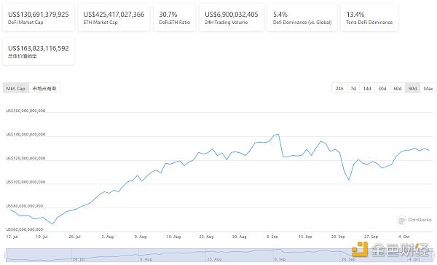Click the gold watermark logo icon
This screenshot has width=437, height=265.
360,249
